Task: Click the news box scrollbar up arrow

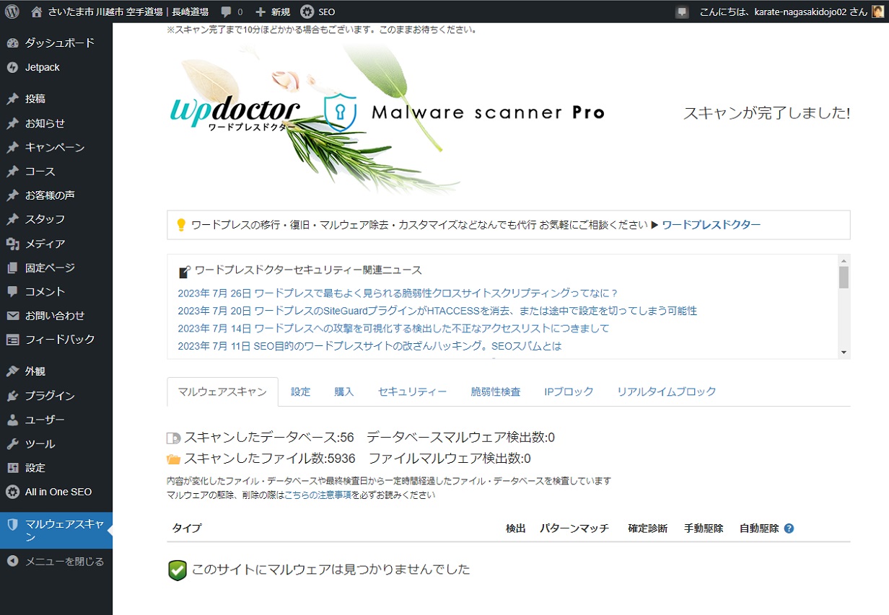Action: pos(844,260)
